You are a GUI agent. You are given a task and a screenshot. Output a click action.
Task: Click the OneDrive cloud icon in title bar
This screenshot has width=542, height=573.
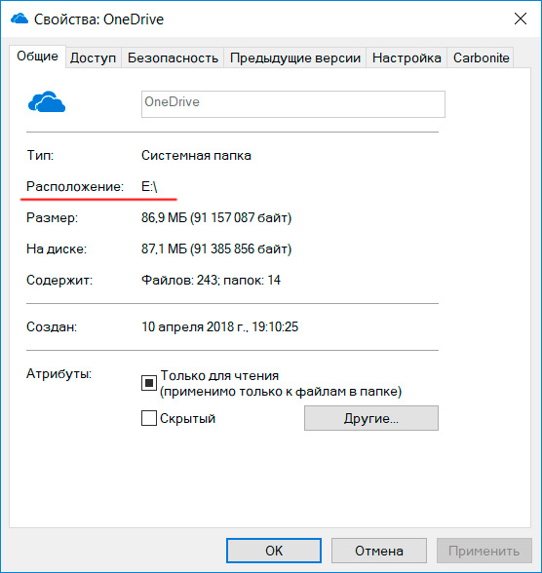[19, 19]
